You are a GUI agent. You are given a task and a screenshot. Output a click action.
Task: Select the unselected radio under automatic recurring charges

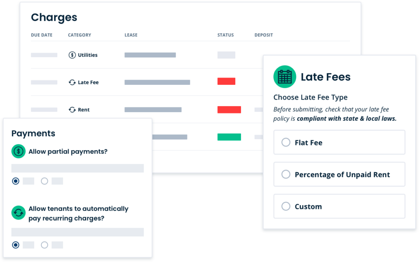pos(44,245)
